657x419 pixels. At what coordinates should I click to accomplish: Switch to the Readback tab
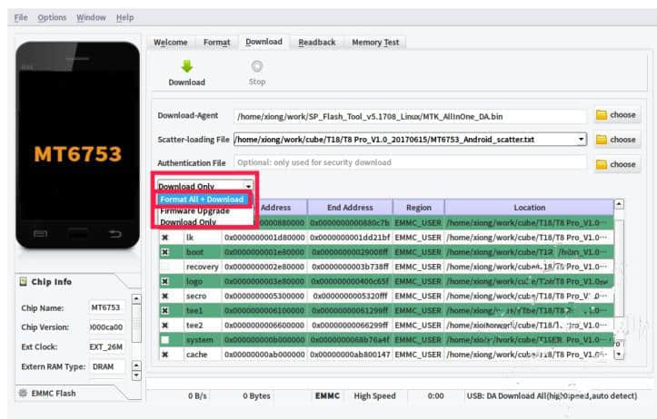click(x=316, y=42)
